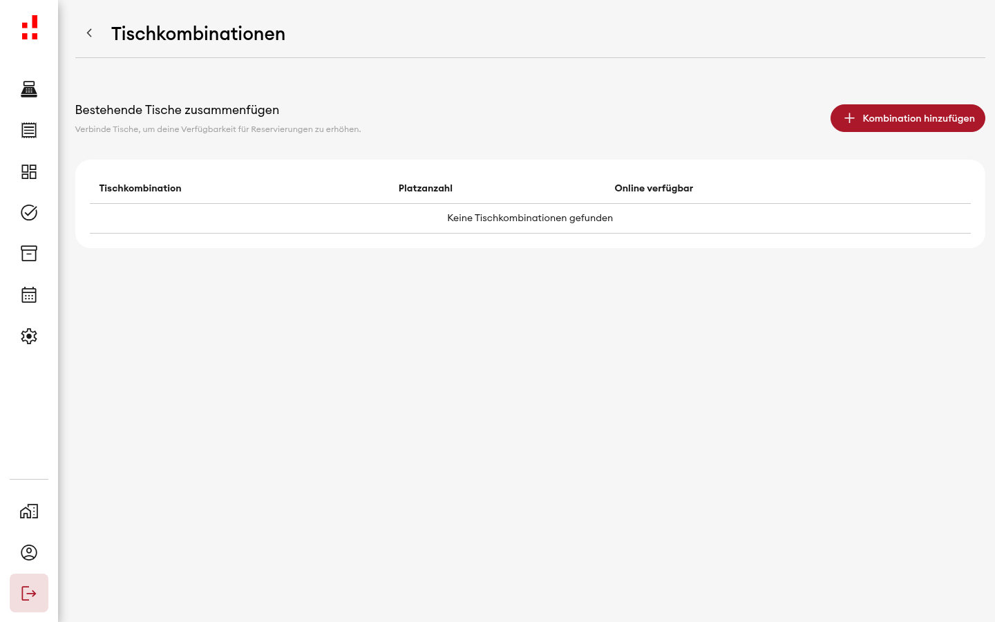This screenshot has width=995, height=622.
Task: Click the Tischkombination column header
Action: (140, 188)
